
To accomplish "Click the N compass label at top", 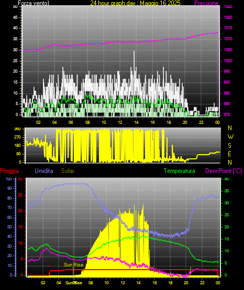I will [230, 128].
